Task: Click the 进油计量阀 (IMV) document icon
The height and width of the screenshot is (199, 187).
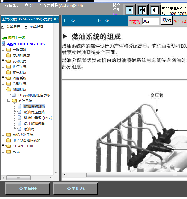Action: [20, 117]
